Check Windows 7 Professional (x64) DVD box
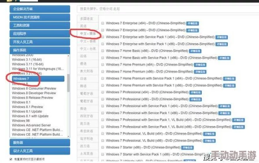Screen dimensions: 259x163 pos(102,92)
